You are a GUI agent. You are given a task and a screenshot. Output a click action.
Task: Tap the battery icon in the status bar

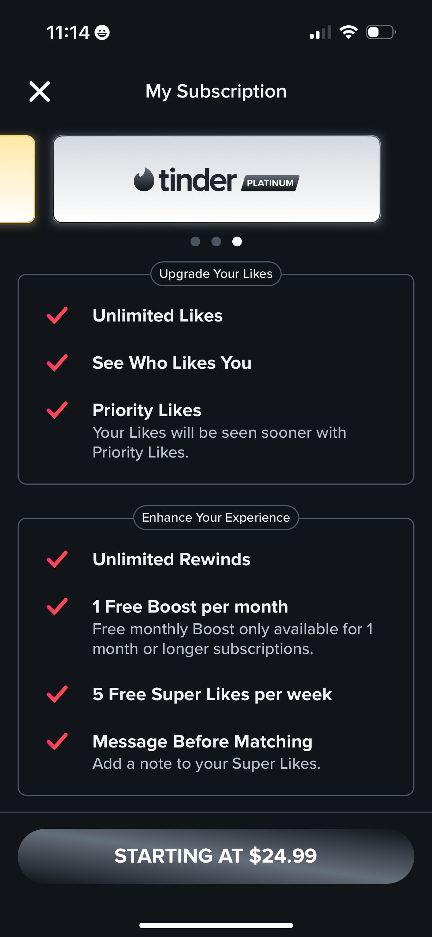(381, 32)
